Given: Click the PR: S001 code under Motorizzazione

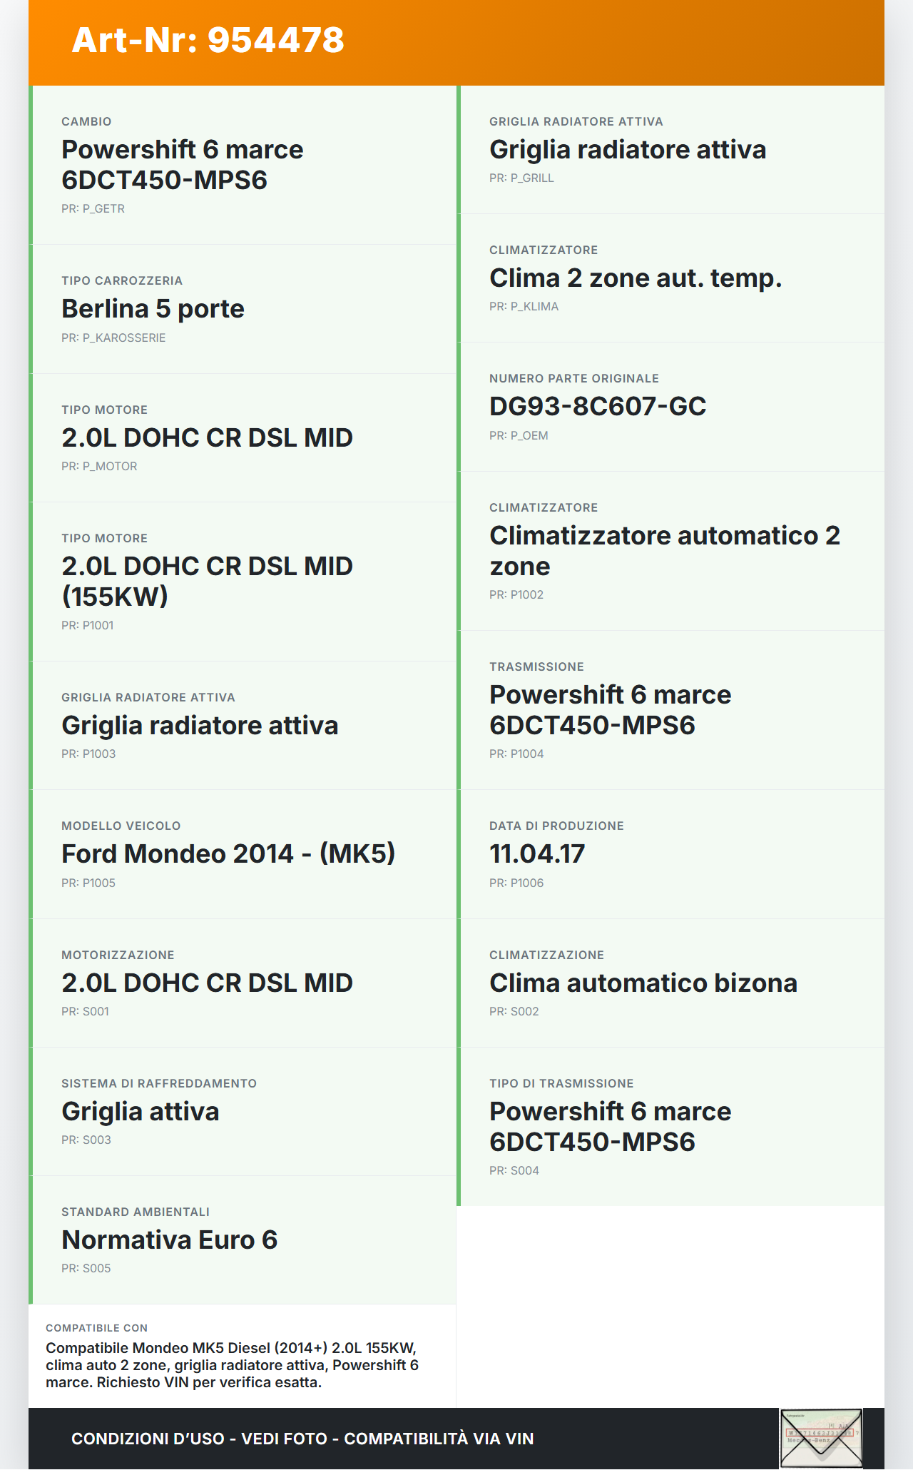Looking at the screenshot, I should click(85, 1011).
